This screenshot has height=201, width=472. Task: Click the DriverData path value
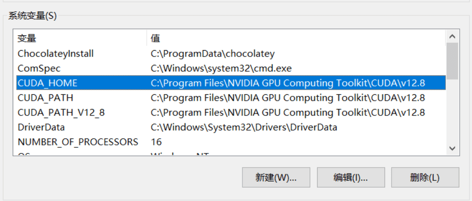click(244, 127)
